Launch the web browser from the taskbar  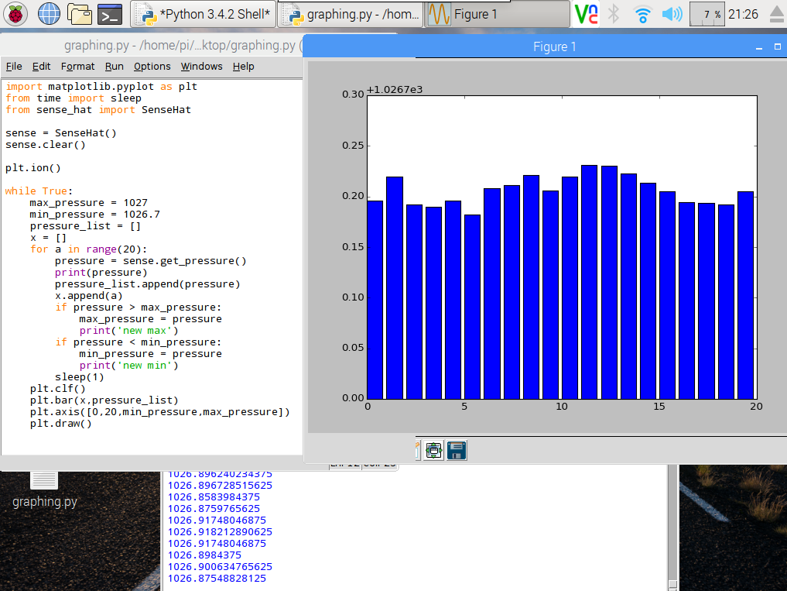pos(49,14)
